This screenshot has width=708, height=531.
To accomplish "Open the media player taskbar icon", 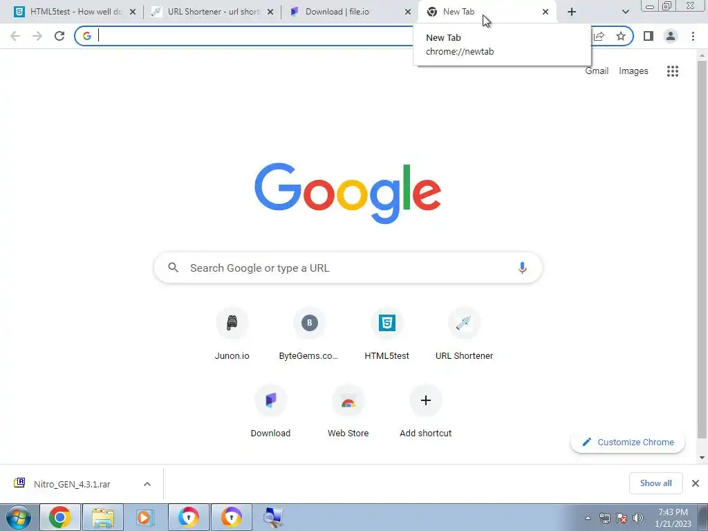I will coord(145,517).
